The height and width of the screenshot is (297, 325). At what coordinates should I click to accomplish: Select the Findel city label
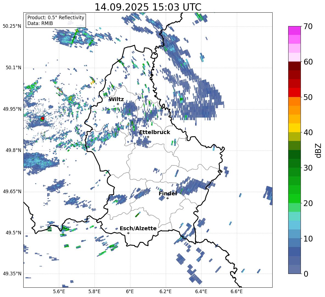click(168, 193)
